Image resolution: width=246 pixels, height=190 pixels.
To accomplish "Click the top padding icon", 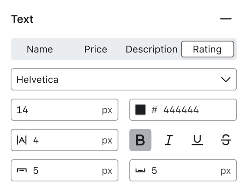I will pyautogui.click(x=22, y=170).
